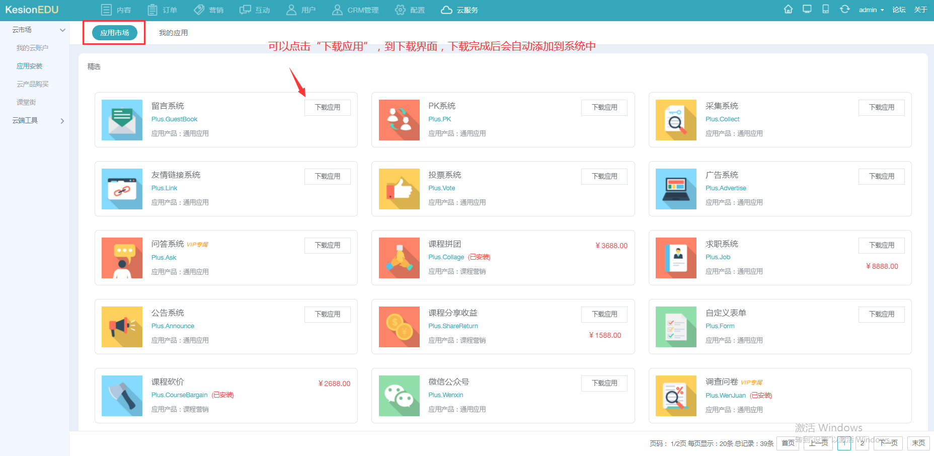
Task: Download the 自定义表单 app
Action: click(x=882, y=314)
